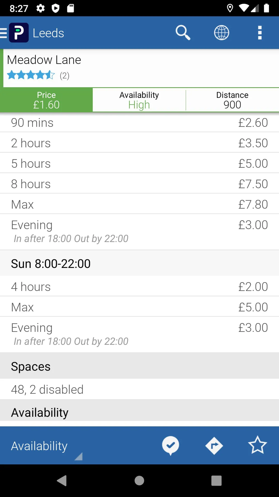Viewport: 279px width, 497px height.
Task: Select the Distance 900 tab
Action: [x=232, y=100]
